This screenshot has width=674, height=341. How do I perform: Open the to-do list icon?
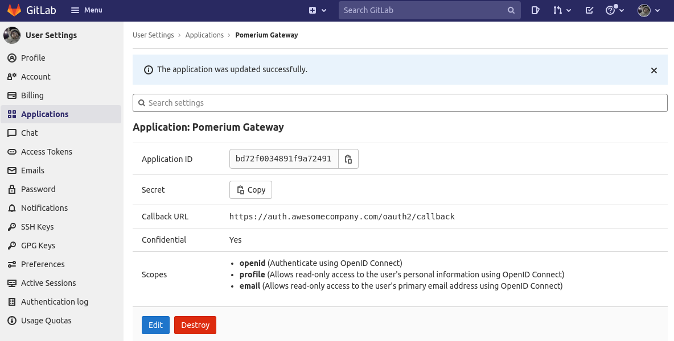coord(589,10)
